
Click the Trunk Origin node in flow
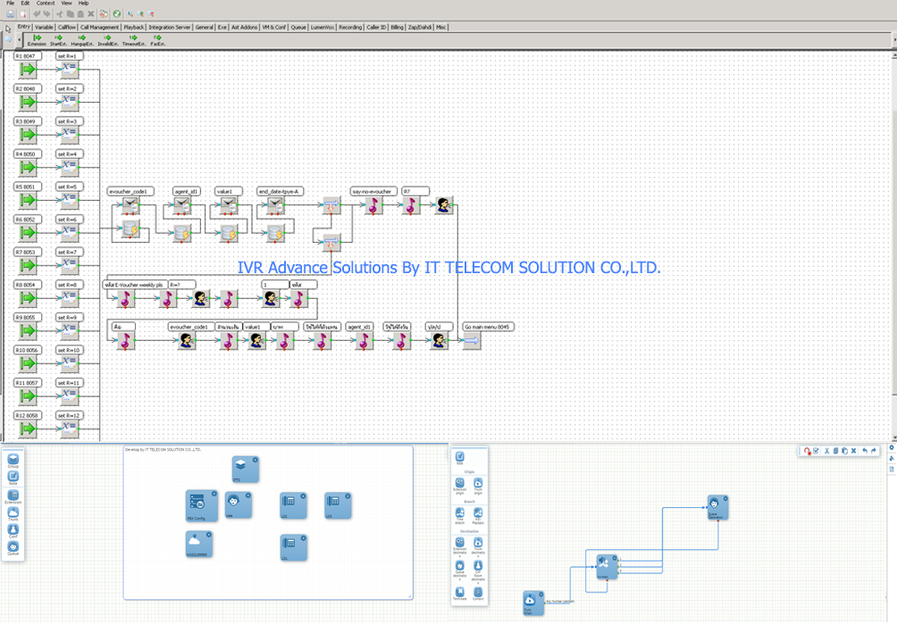tap(533, 603)
